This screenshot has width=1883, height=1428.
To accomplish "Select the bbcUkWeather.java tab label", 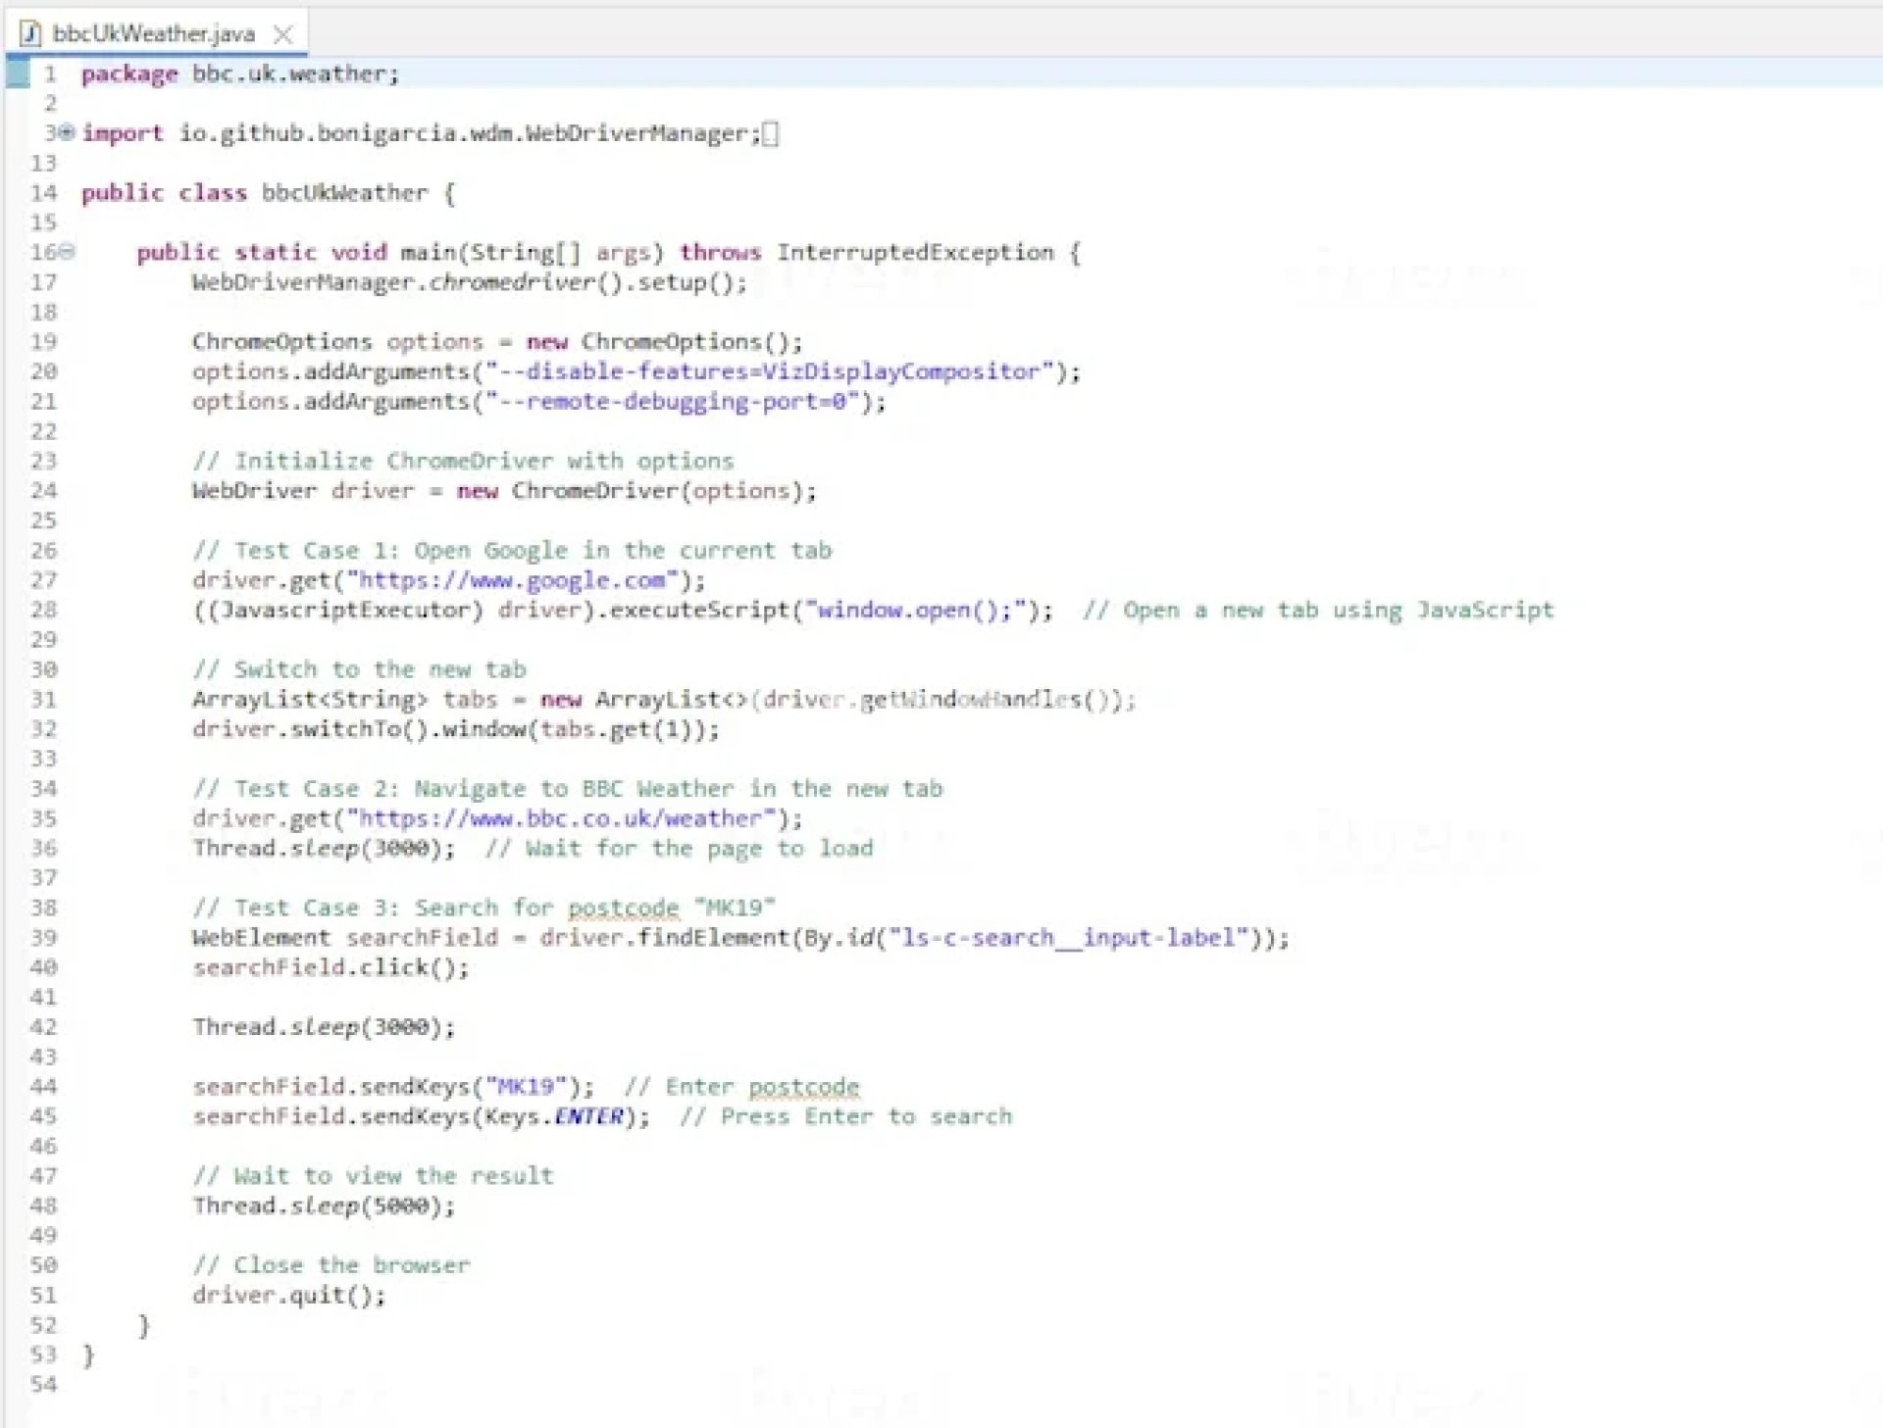I will [154, 34].
